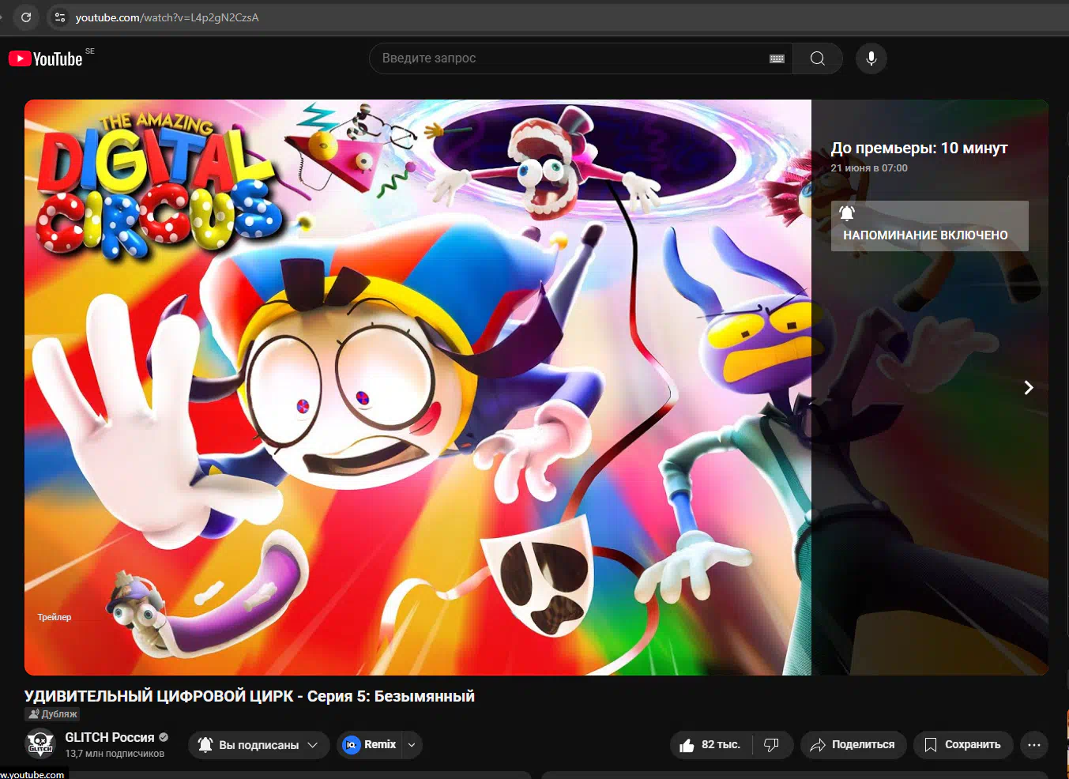Click the 13,7 млн подписчиков subscriber count
Screen dimensions: 1069x779
[115, 754]
